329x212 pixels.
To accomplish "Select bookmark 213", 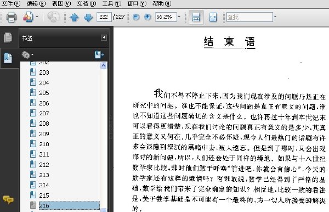I will tap(44, 175).
